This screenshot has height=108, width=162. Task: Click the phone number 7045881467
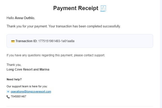18,97
